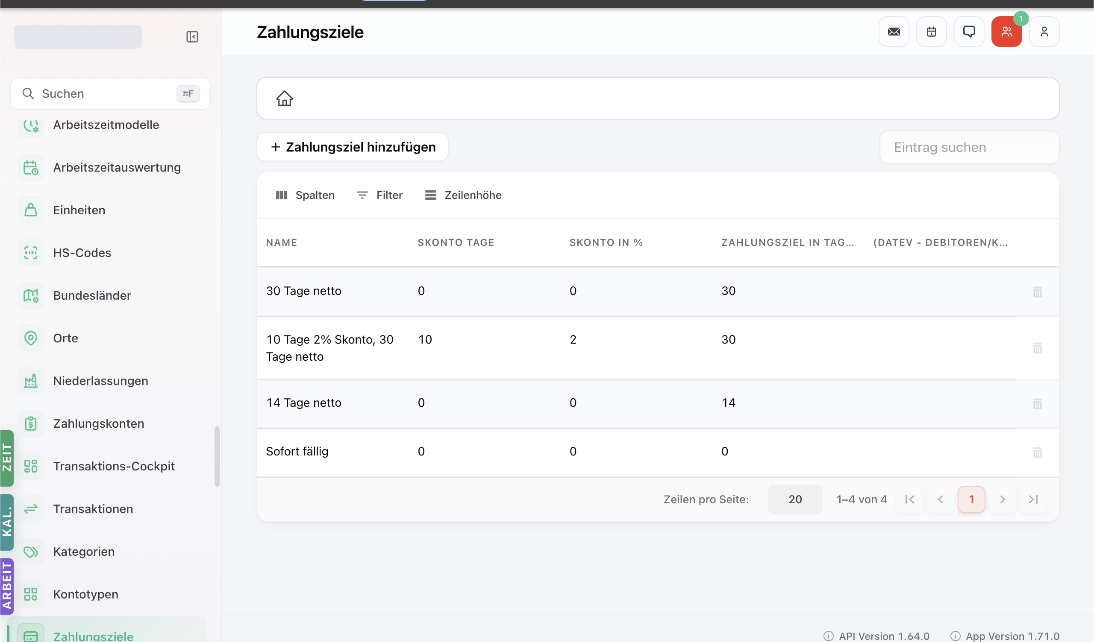Viewport: 1094px width, 642px height.
Task: Open the Spalten column selector
Action: (x=305, y=195)
